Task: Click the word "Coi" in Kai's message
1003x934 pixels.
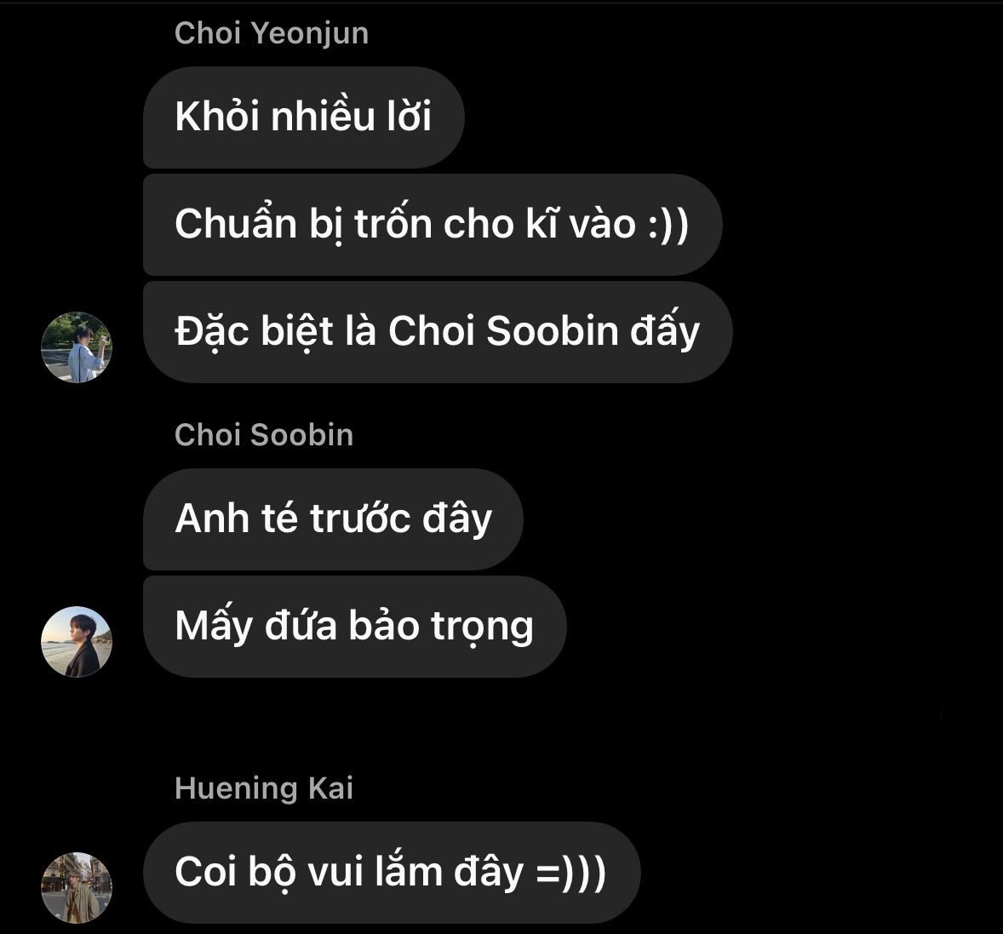Action: pos(206,872)
